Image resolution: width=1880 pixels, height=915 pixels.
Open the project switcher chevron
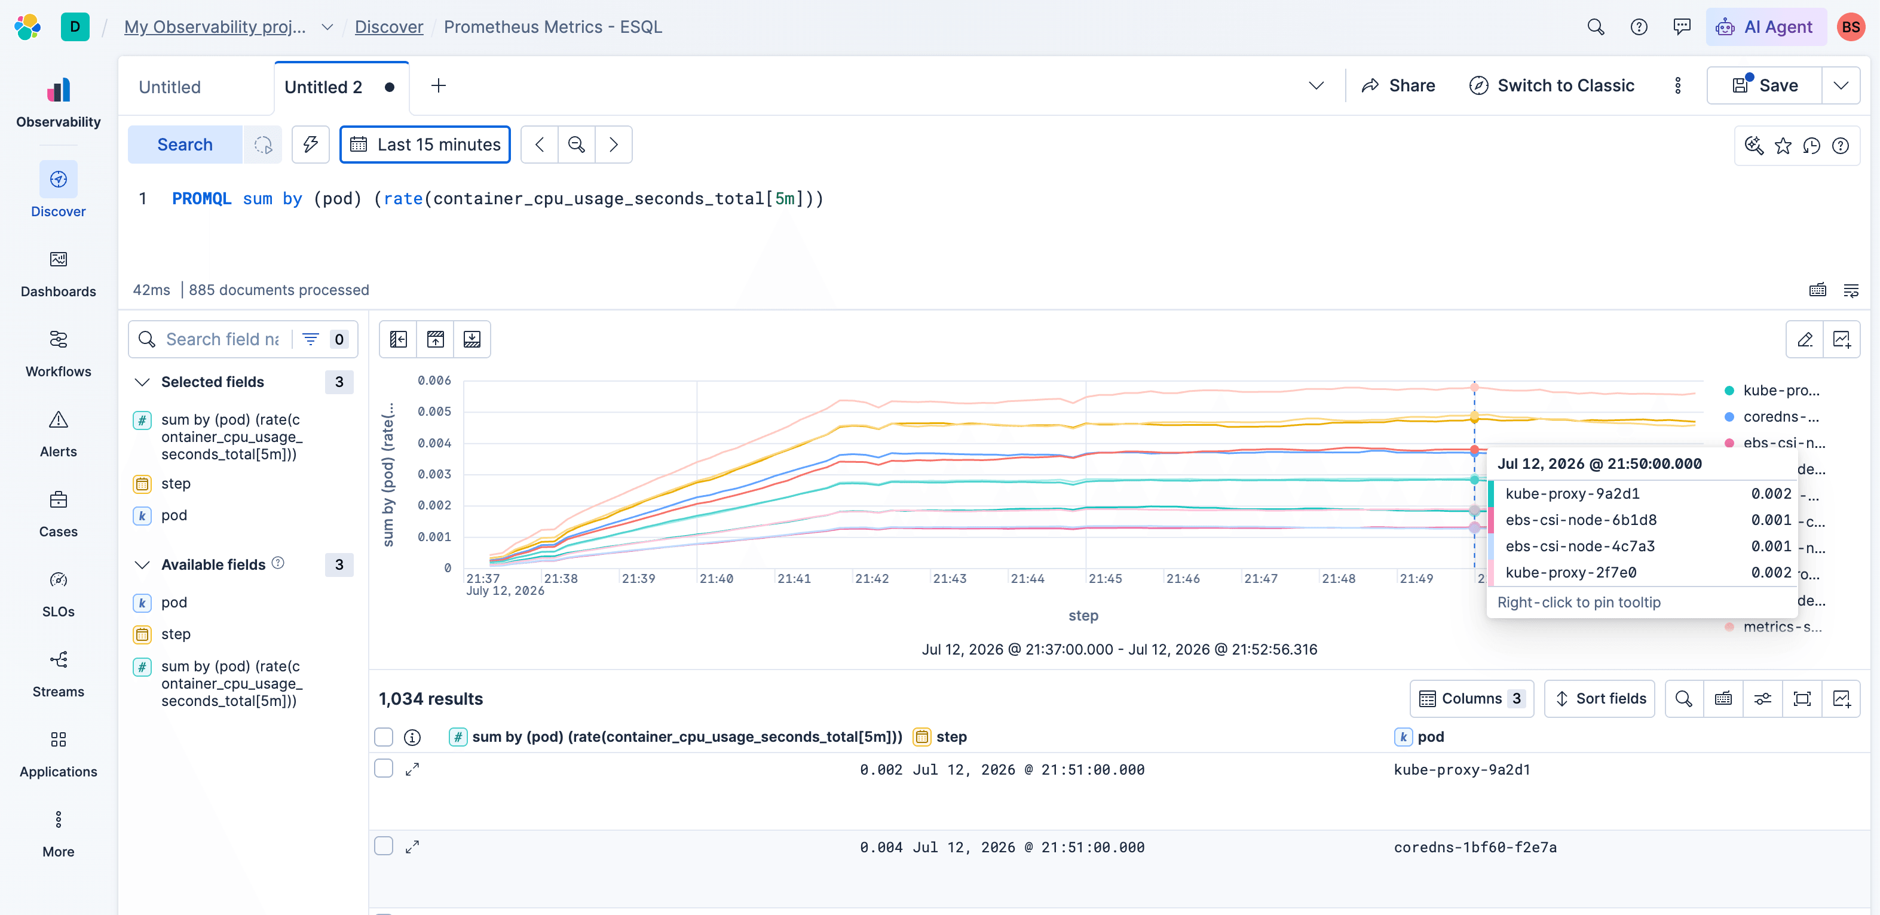point(327,27)
